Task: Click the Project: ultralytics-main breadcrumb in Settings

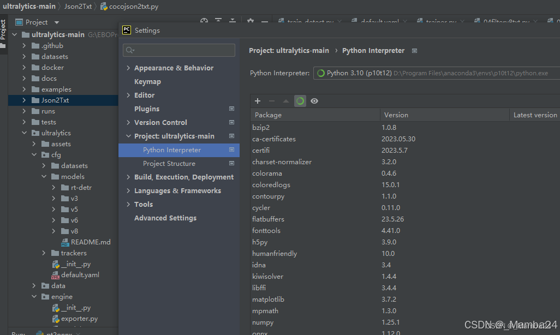Action: tap(289, 51)
